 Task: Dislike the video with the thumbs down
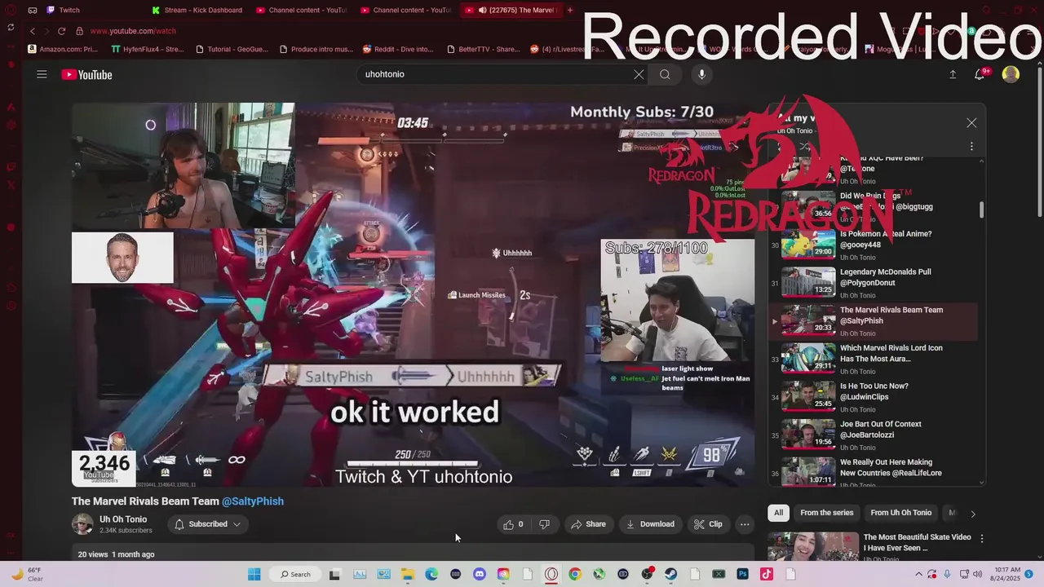544,524
